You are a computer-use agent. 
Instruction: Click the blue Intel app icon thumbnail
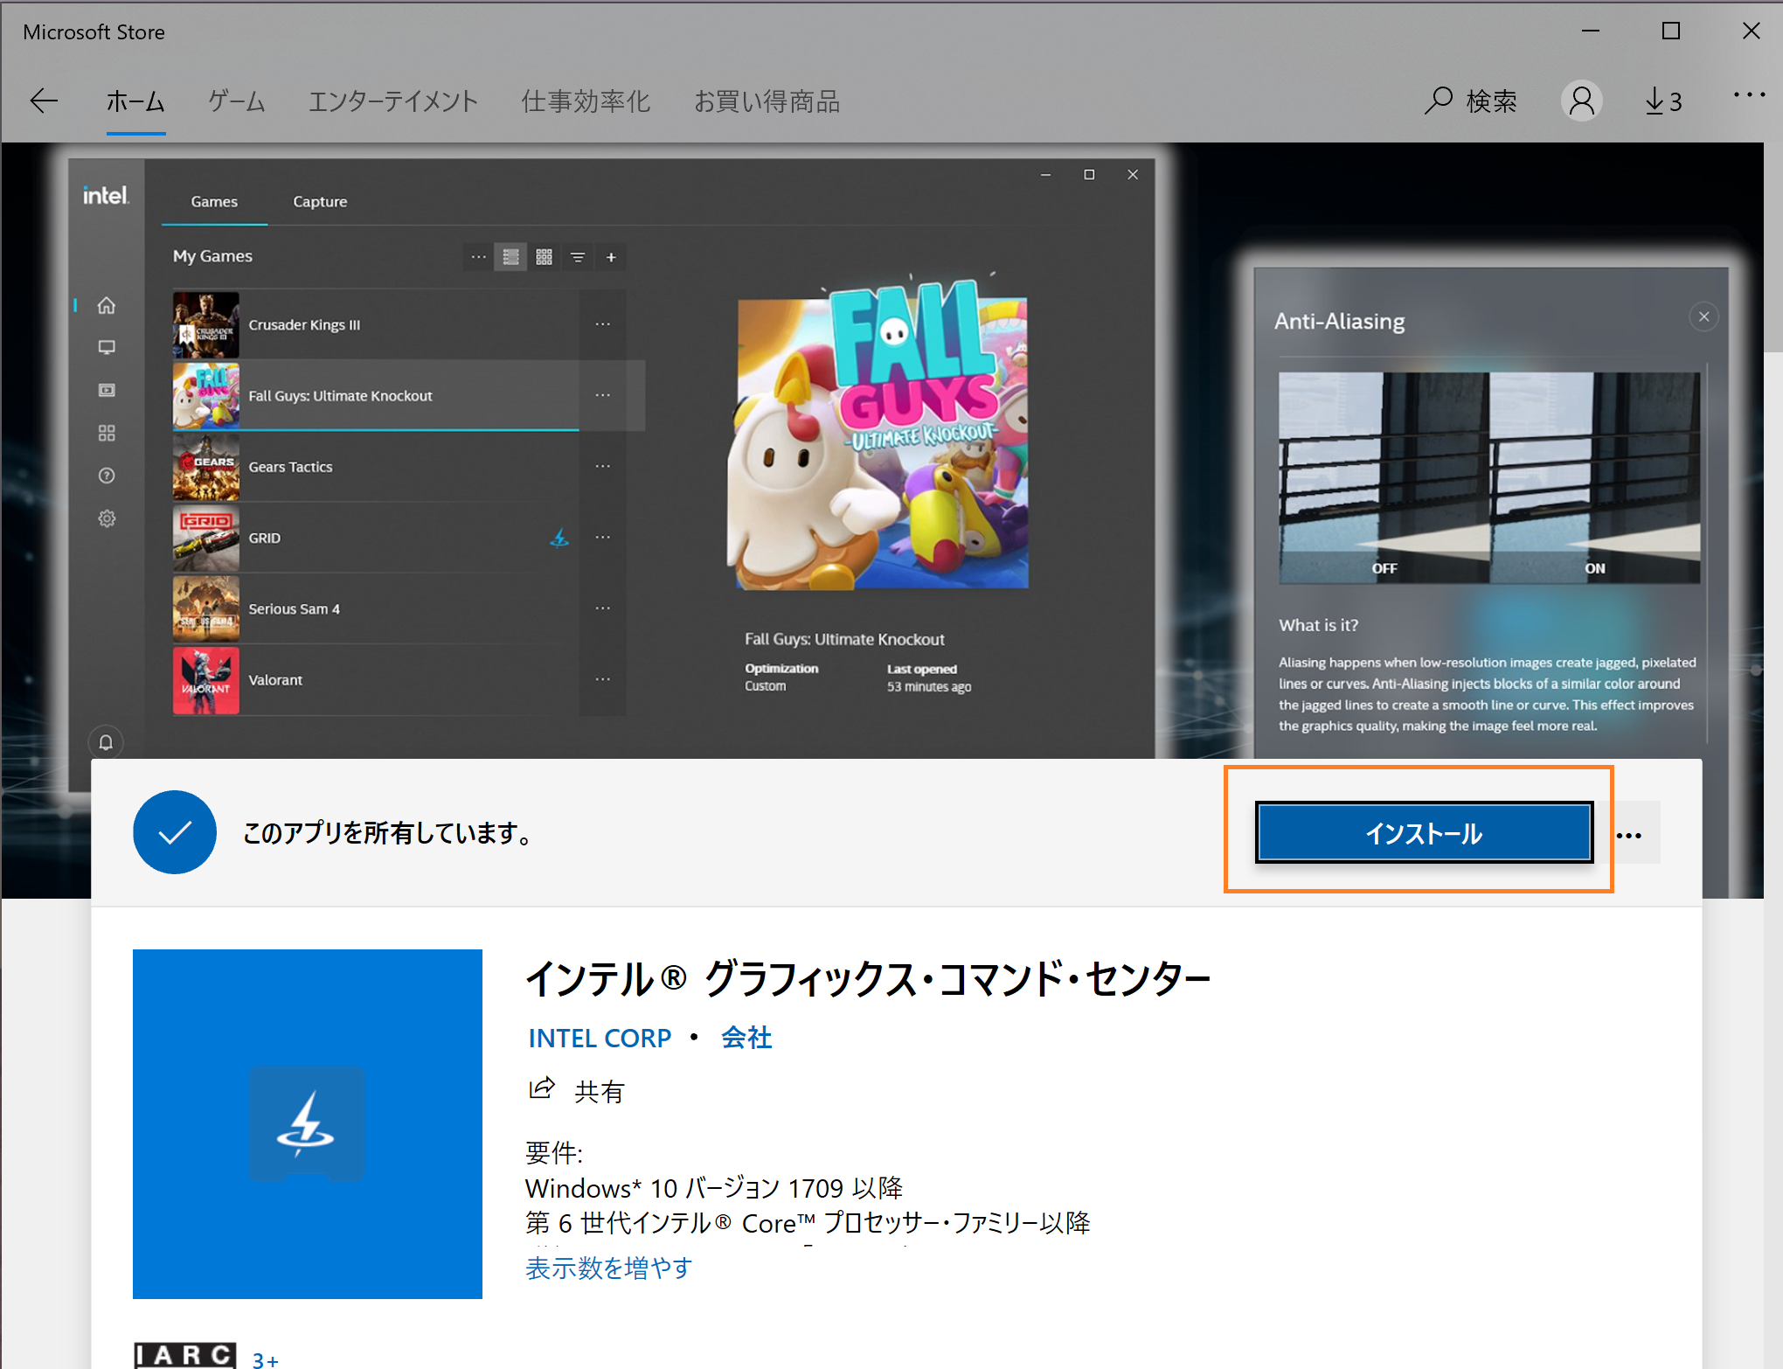click(x=307, y=1124)
